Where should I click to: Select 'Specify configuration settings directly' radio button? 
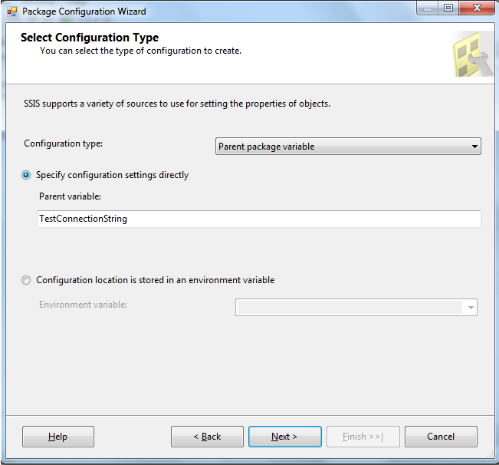point(26,175)
